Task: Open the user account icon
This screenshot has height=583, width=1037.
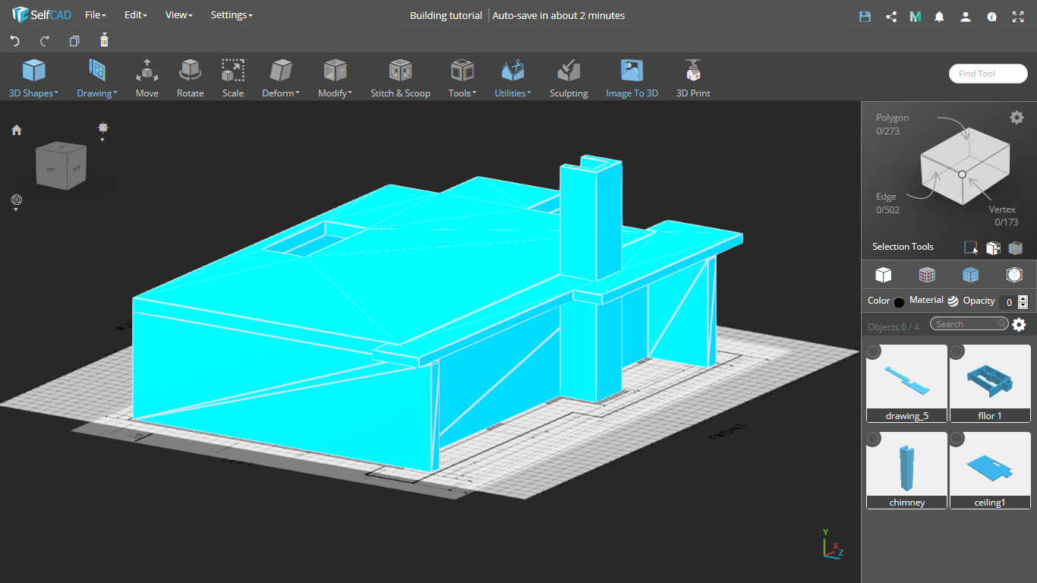Action: pos(966,16)
